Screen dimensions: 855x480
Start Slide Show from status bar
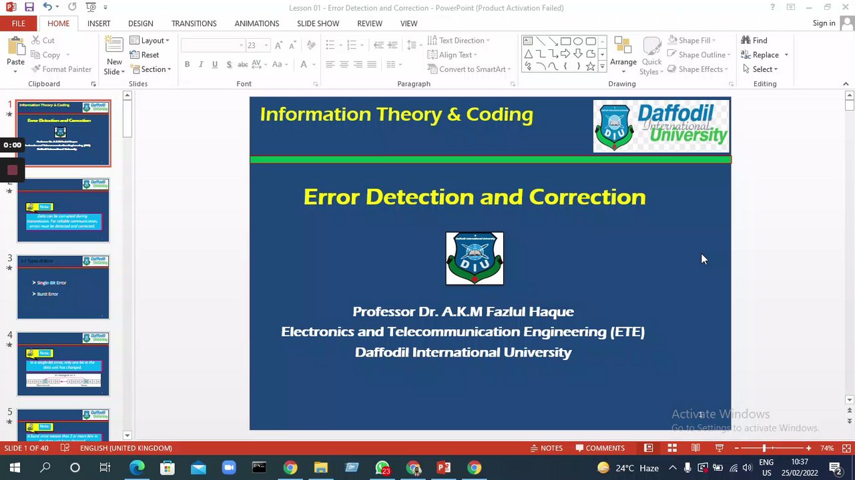719,448
